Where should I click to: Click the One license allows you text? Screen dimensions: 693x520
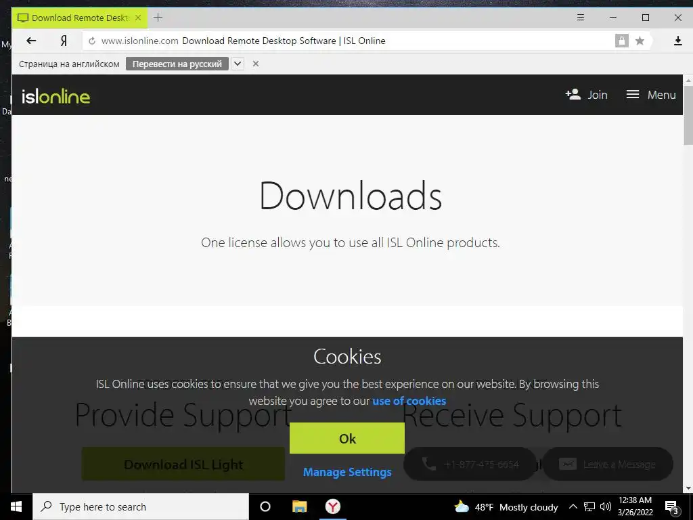click(350, 243)
